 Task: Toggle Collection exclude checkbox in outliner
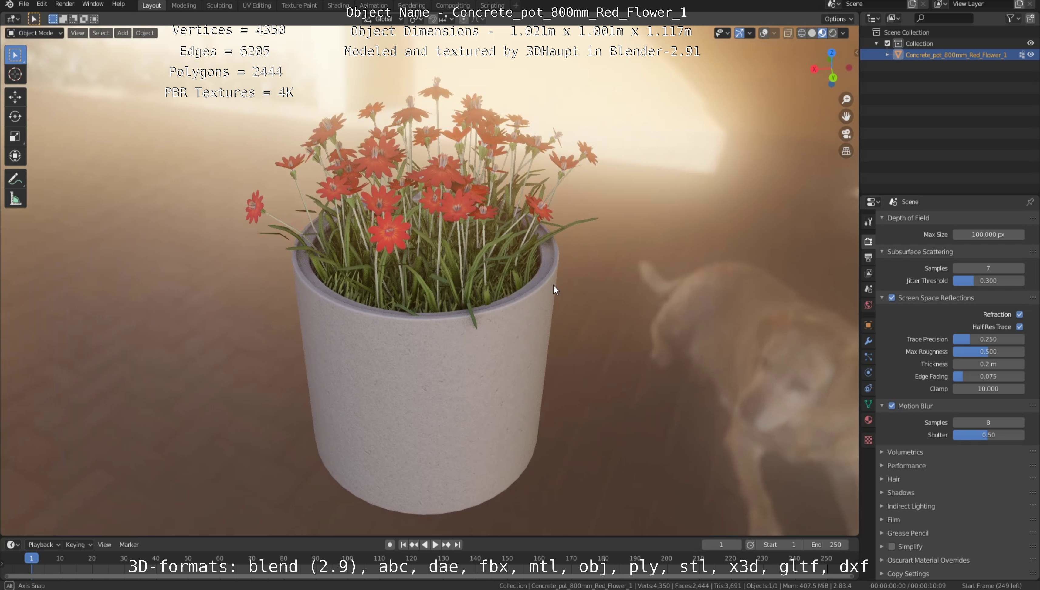[887, 43]
